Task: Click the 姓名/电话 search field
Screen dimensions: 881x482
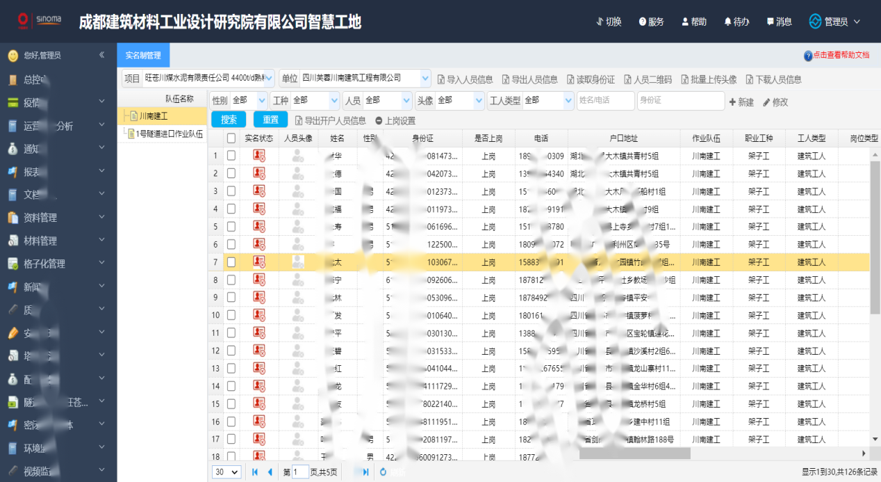Action: (606, 101)
